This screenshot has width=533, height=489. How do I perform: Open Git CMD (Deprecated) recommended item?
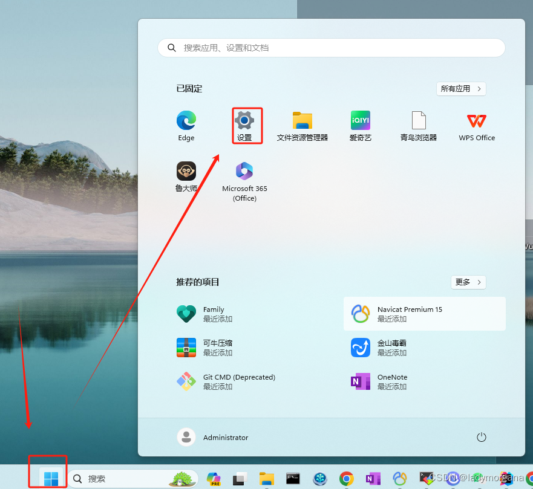pyautogui.click(x=250, y=381)
